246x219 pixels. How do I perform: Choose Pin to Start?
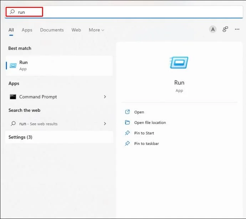144,133
